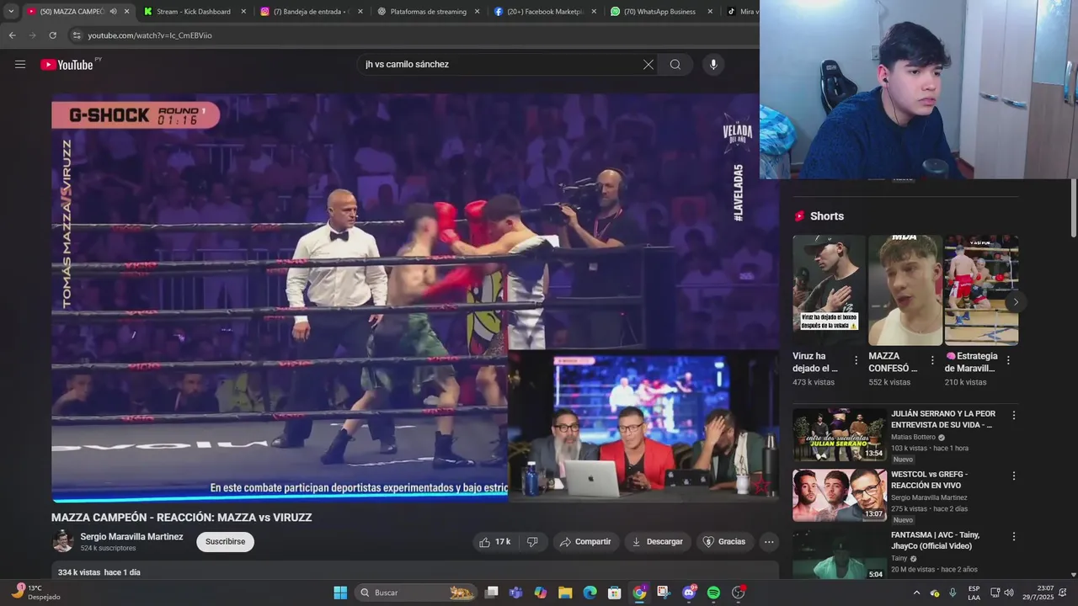Open Matias Bottero channel link

point(913,437)
